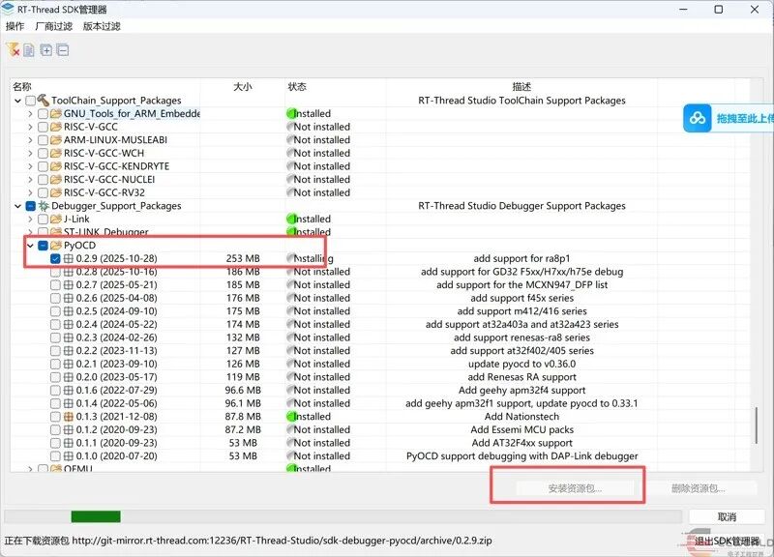Uncheck the 0.2.9 (2025-10-28) checkbox

pyautogui.click(x=55, y=258)
